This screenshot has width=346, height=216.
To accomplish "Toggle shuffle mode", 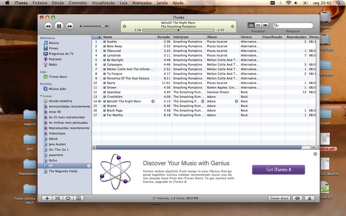I will [58, 198].
